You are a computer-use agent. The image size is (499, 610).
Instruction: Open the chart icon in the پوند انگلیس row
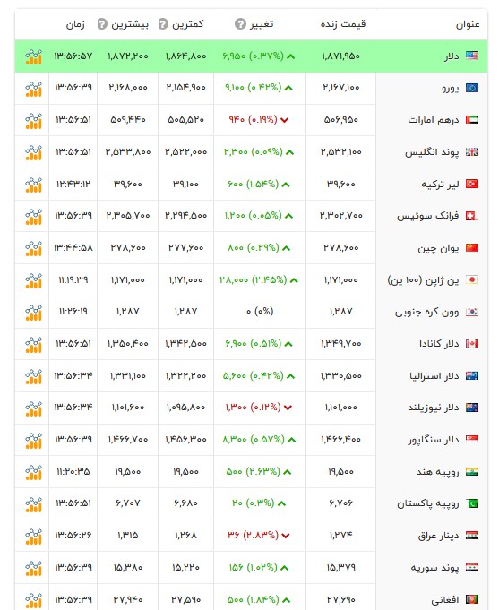pyautogui.click(x=33, y=152)
